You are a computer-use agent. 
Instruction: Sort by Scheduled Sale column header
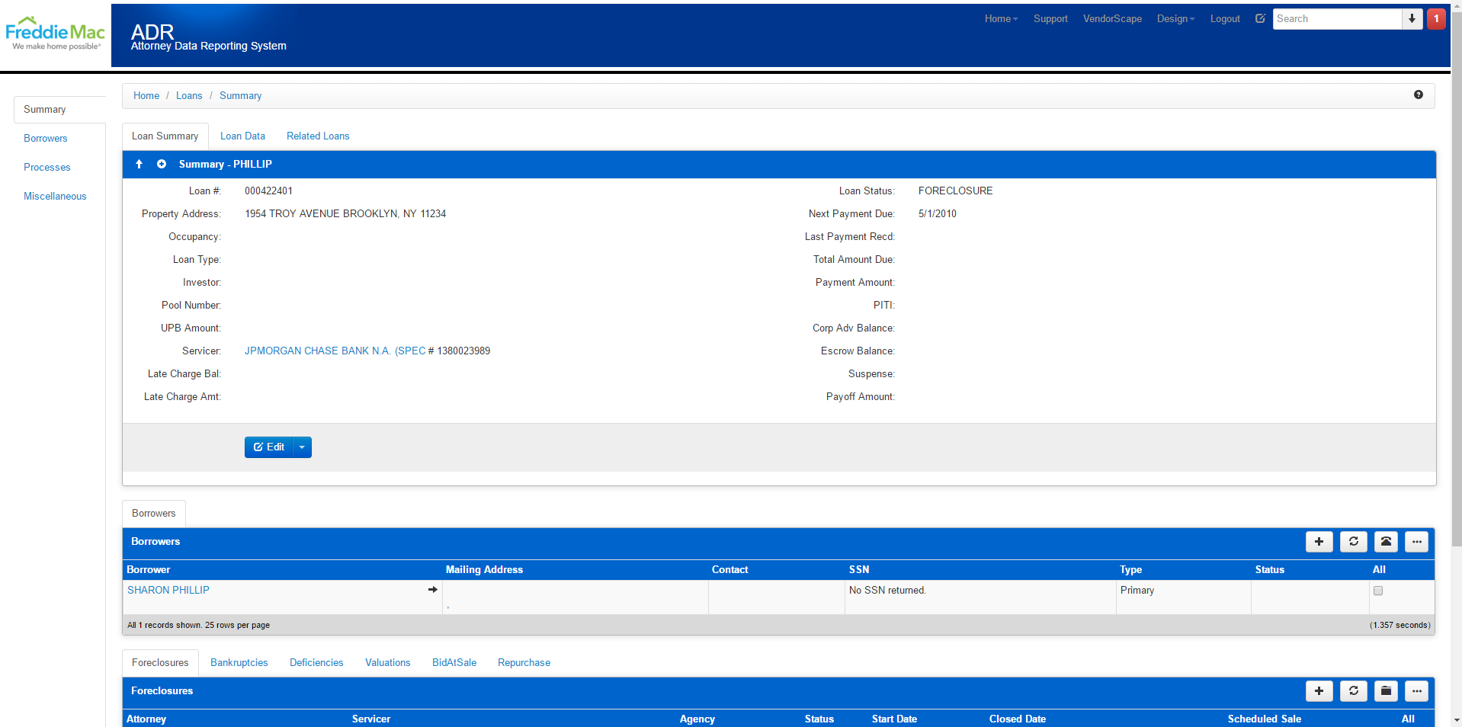click(x=1264, y=719)
